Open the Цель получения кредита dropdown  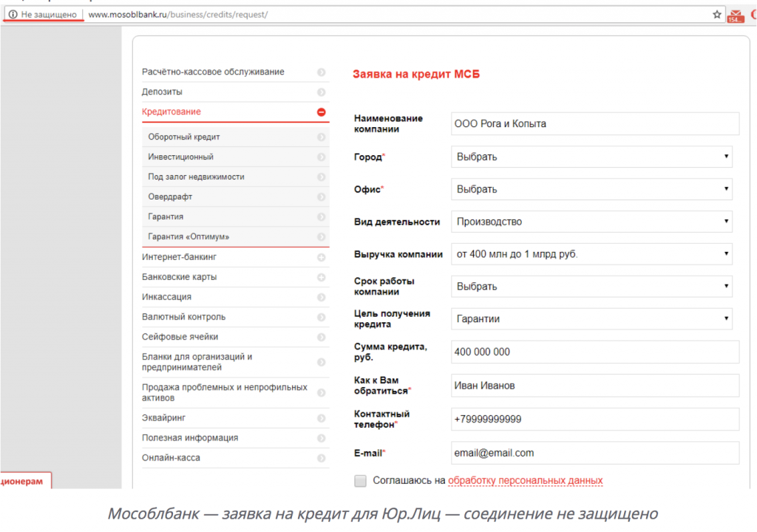[591, 318]
